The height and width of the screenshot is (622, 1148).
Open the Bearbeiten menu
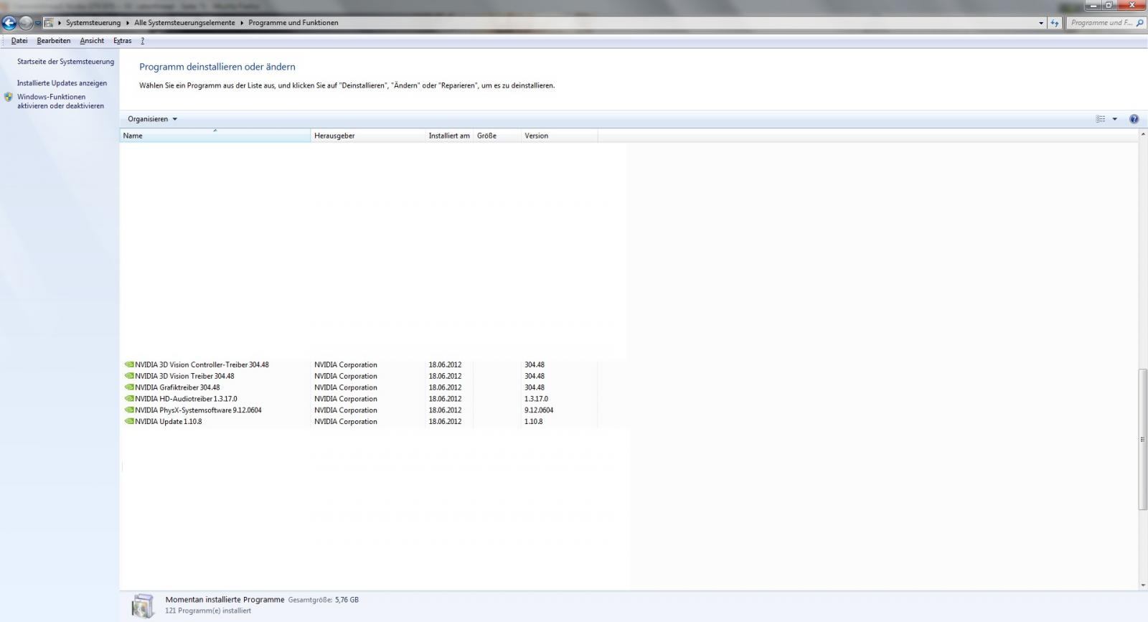[x=54, y=41]
